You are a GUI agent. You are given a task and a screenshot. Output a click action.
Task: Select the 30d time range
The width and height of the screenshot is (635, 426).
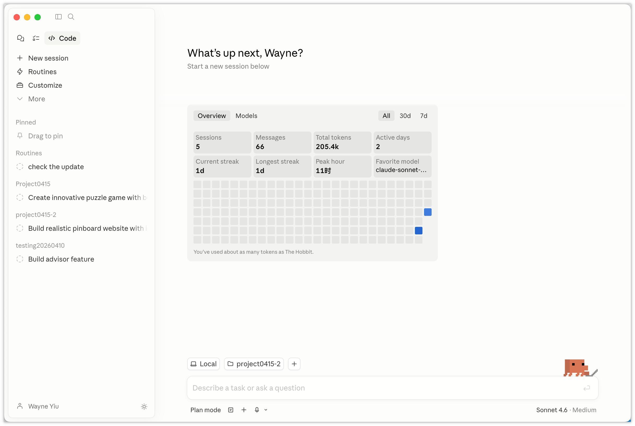click(405, 116)
